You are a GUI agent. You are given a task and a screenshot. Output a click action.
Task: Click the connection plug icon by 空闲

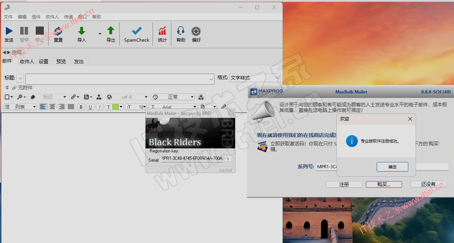7,52
